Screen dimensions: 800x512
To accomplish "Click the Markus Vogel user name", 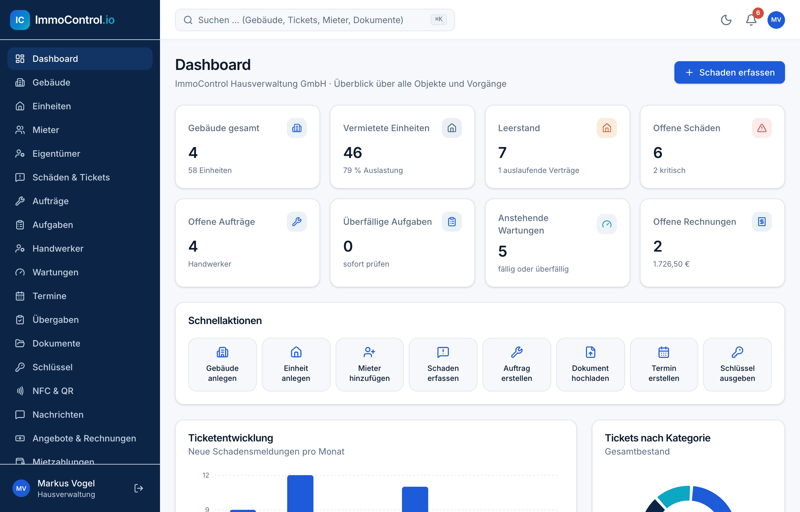I will (x=66, y=483).
